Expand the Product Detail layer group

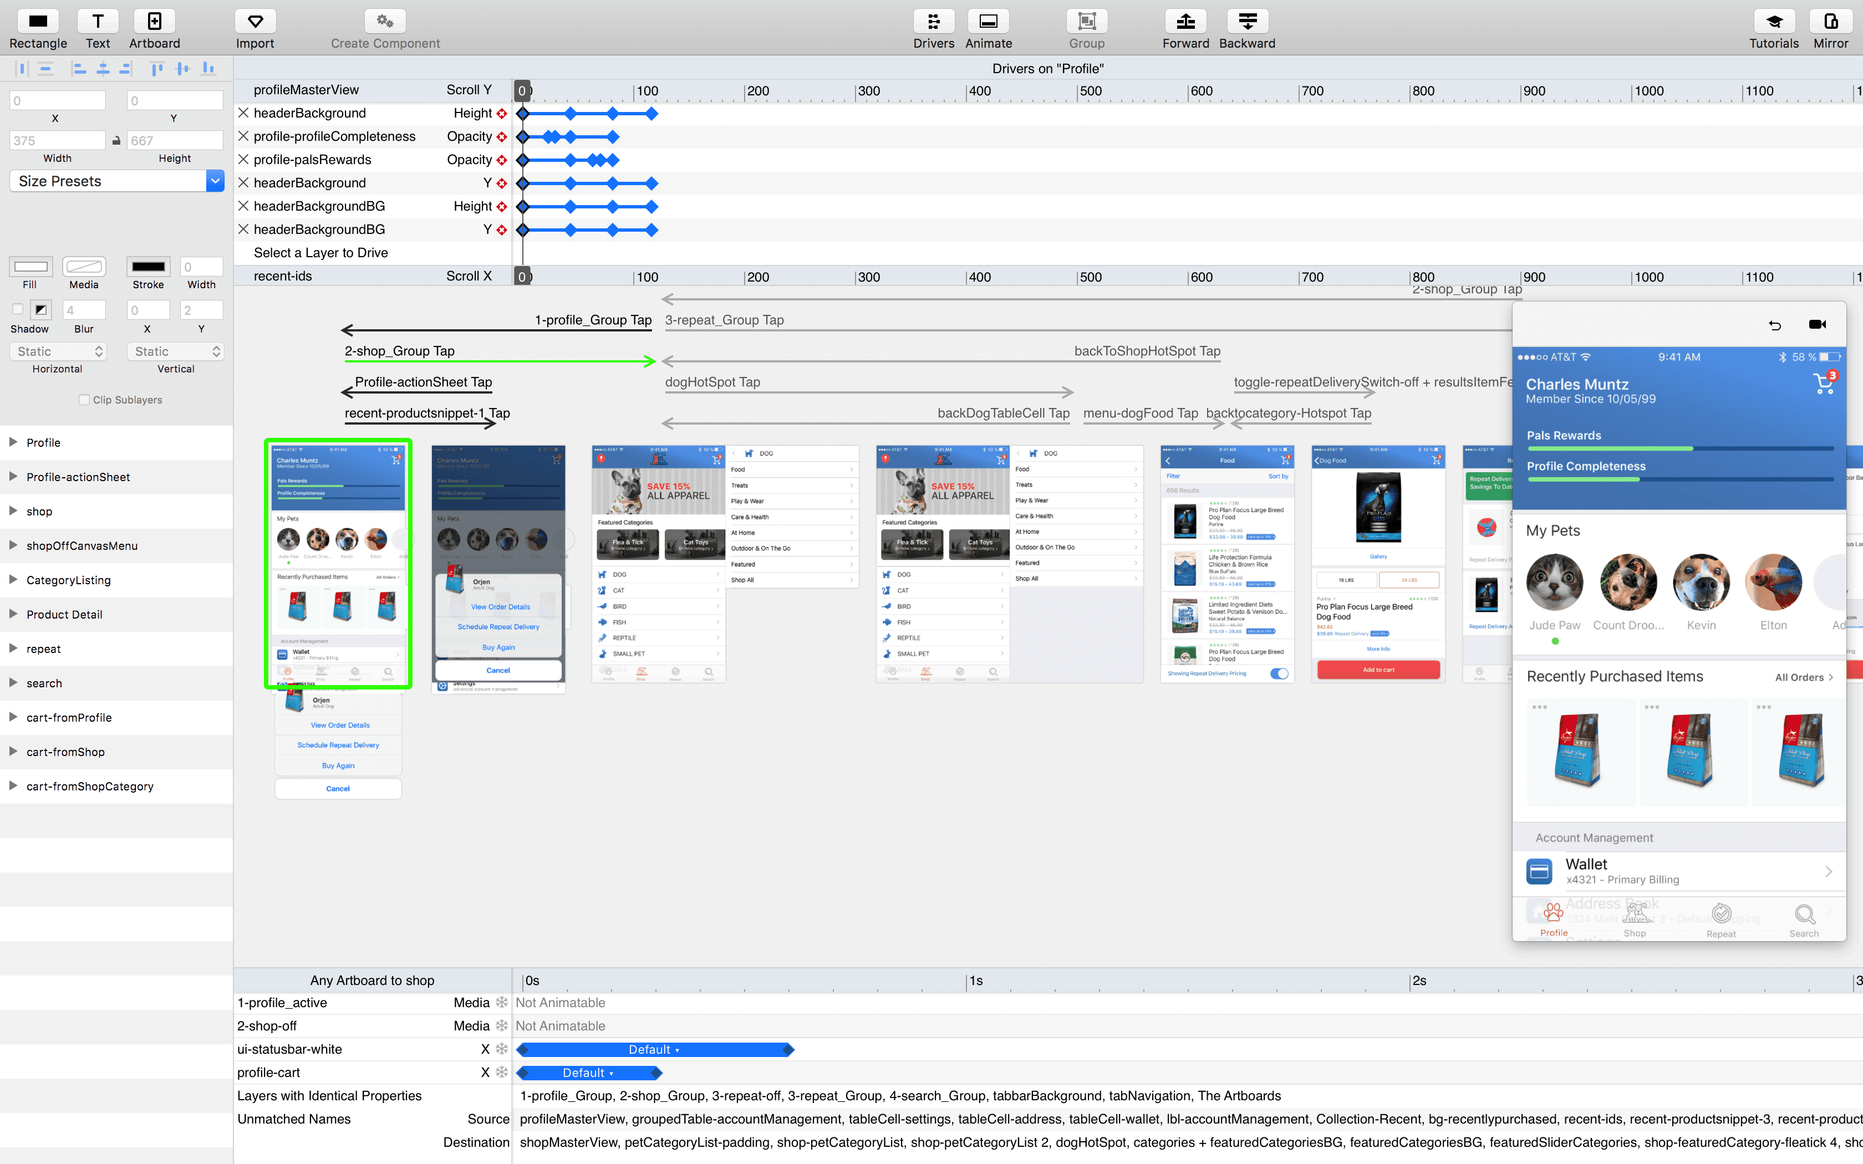pos(13,614)
